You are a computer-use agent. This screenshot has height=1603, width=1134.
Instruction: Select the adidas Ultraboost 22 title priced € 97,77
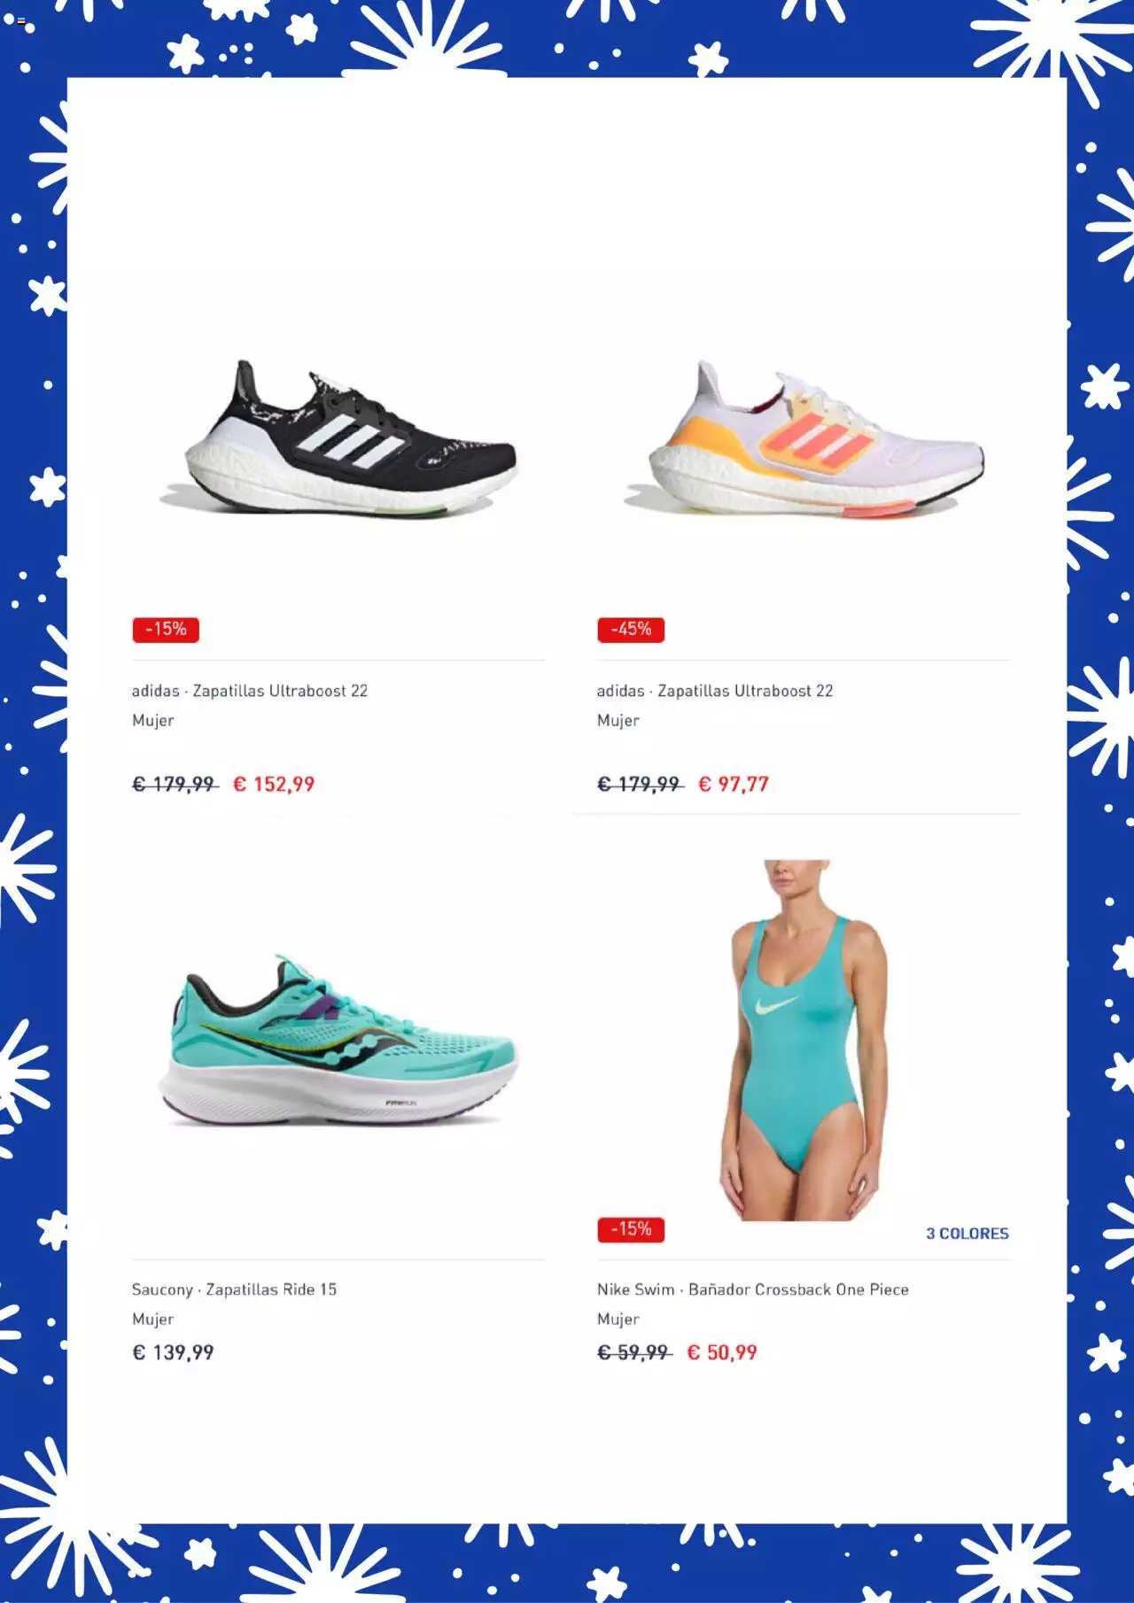coord(715,691)
